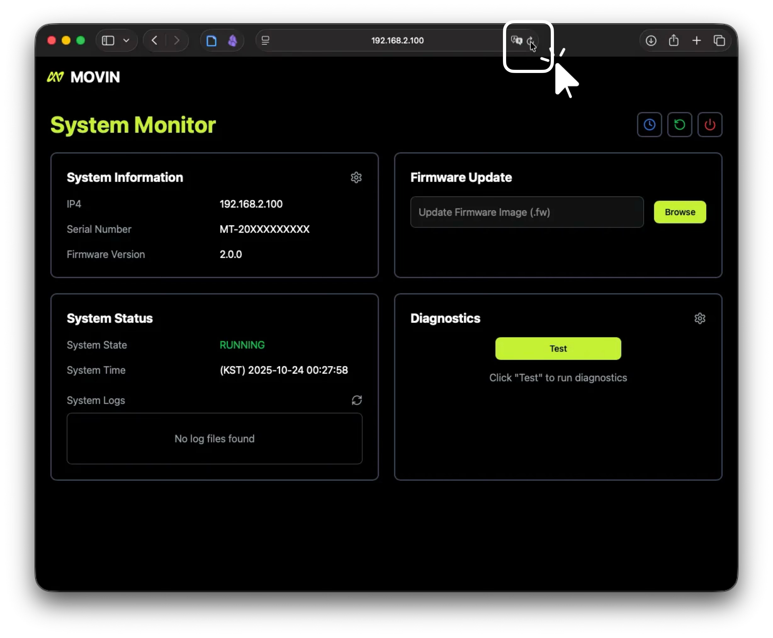Click the Safari reload page icon

531,41
